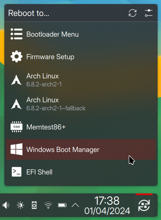Click the RAM chip icon
The width and height of the screenshot is (161, 220).
17,127
